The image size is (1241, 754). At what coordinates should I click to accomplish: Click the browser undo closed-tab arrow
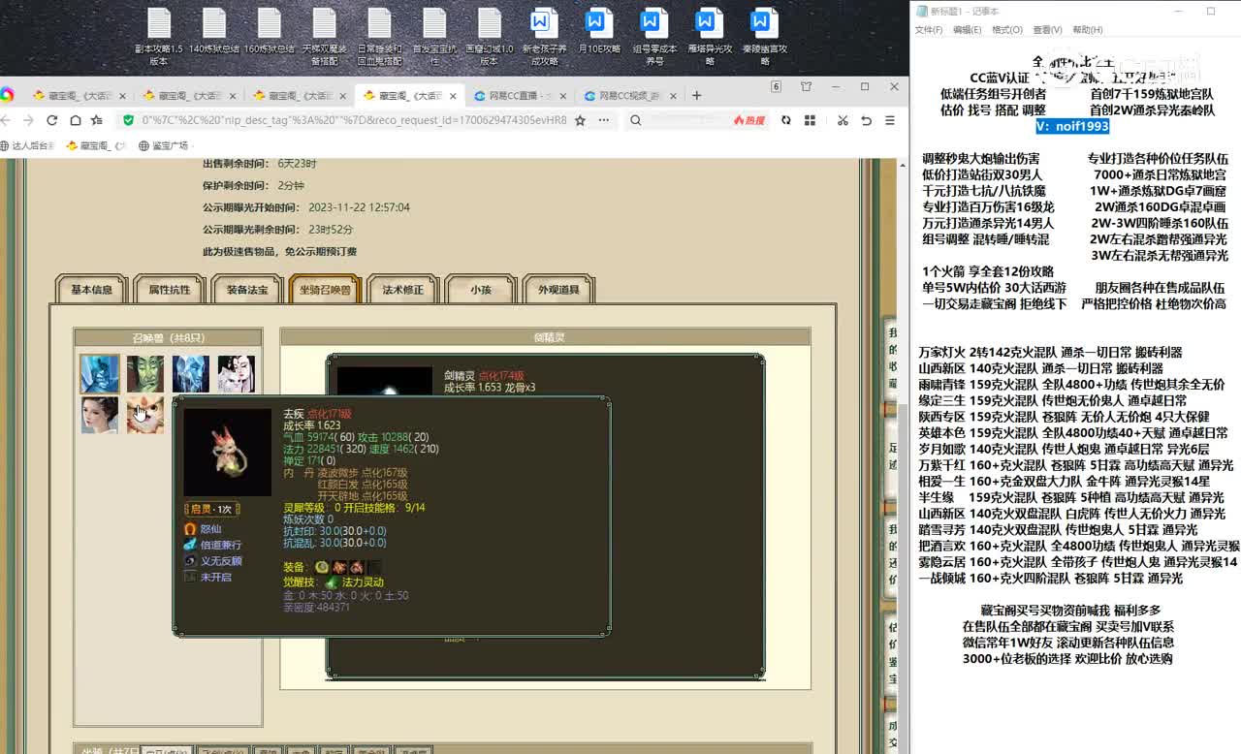[866, 120]
